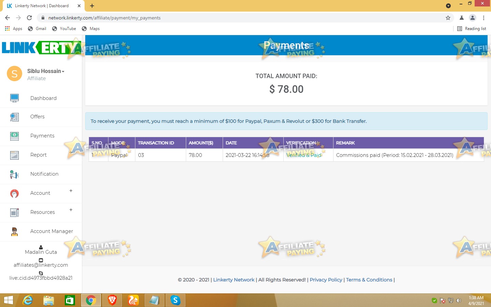Bookmark this page with the star icon
This screenshot has width=491, height=307.
[448, 18]
